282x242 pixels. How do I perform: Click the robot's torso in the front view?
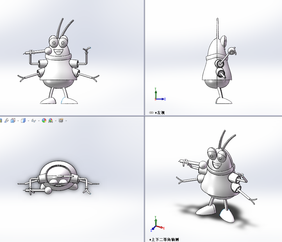tap(58, 70)
